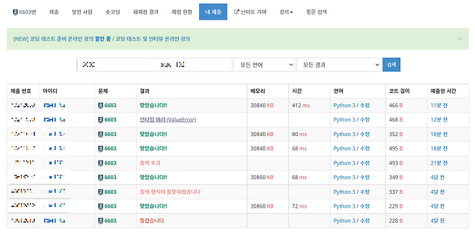Image resolution: width=475 pixels, height=233 pixels.
Task: Open the 모든 결과 result filter dropdown
Action: click(x=338, y=65)
